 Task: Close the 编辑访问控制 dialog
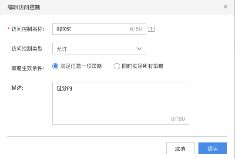tap(225, 7)
